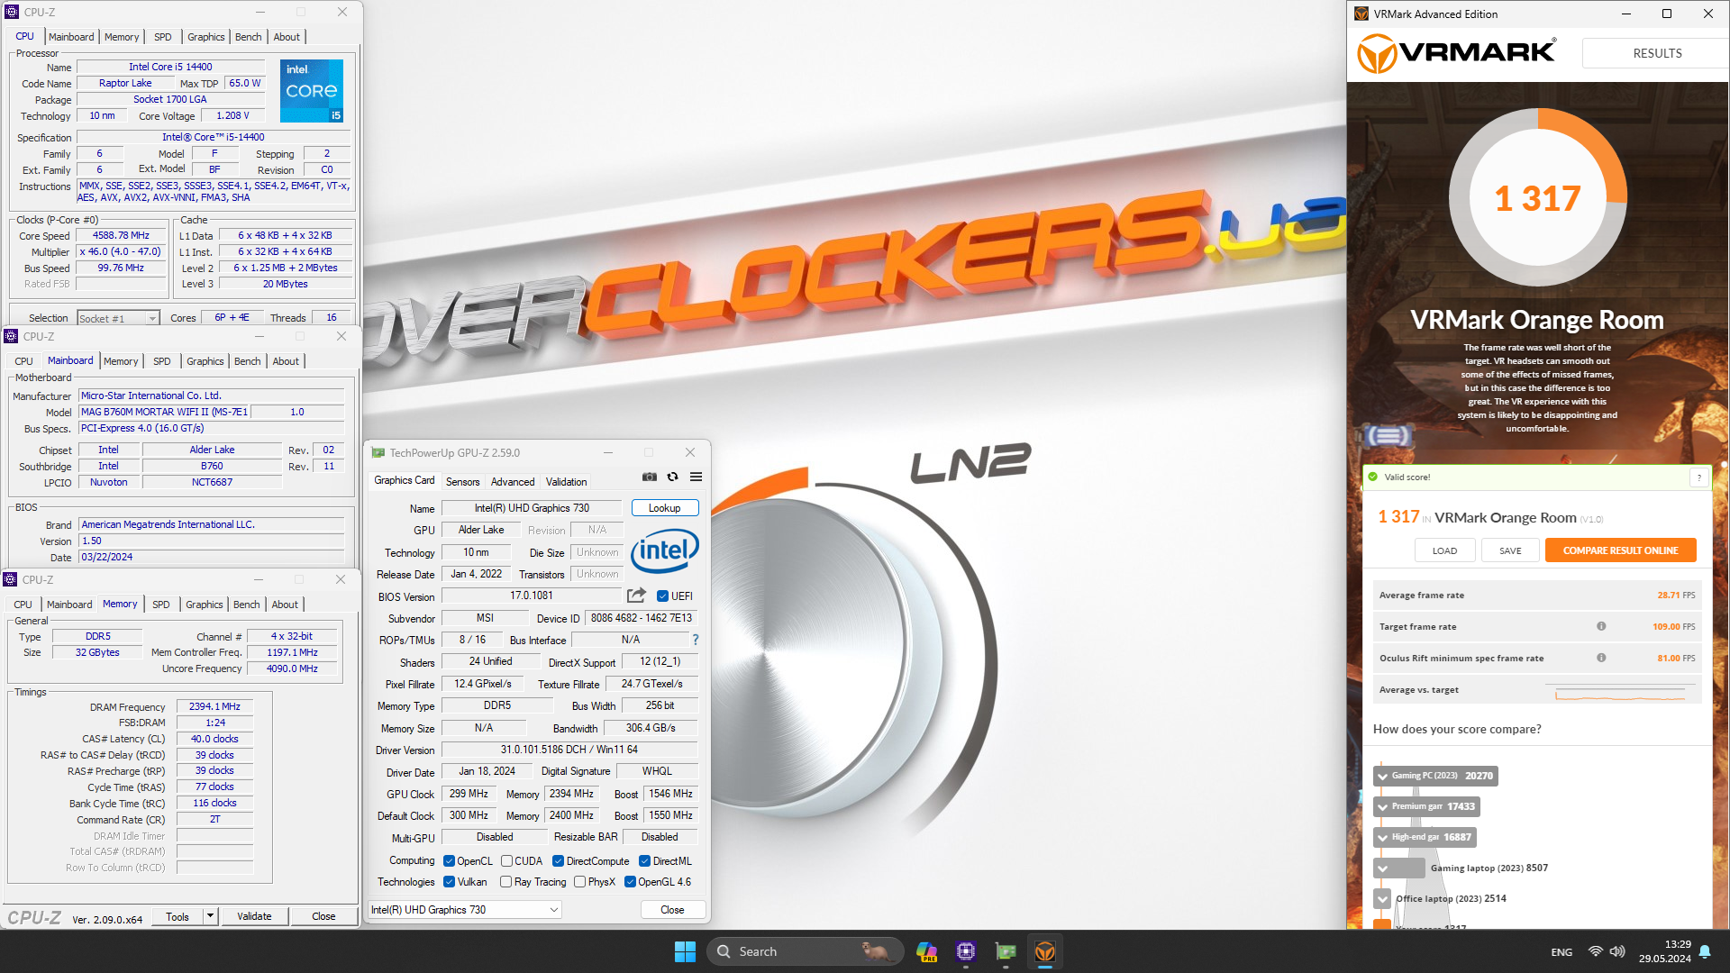Screen dimensions: 1730x973
Task: Switch to the Sensors tab in GPU-Z
Action: point(462,481)
